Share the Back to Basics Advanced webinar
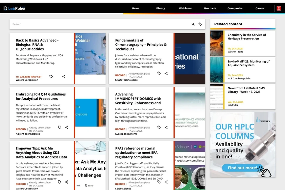 pyautogui.click(x=64, y=76)
